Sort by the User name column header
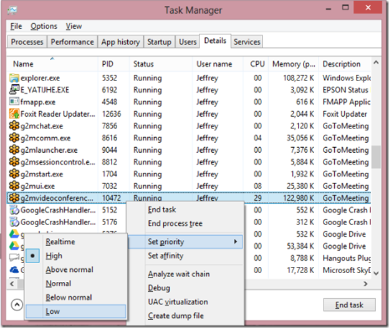This screenshot has height=328, width=389. point(218,64)
